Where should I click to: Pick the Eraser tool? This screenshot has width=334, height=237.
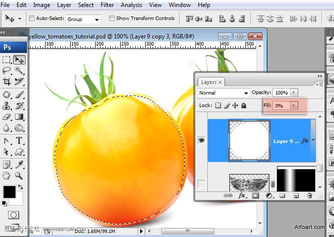(x=7, y=117)
